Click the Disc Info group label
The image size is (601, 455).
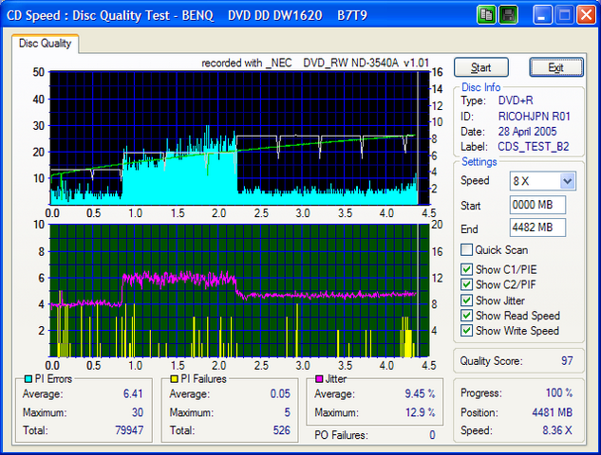[481, 87]
